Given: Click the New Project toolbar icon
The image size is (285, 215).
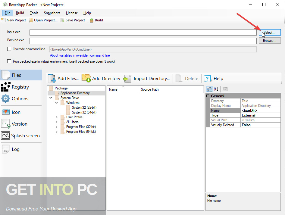Looking at the screenshot, I should [x=3, y=20].
